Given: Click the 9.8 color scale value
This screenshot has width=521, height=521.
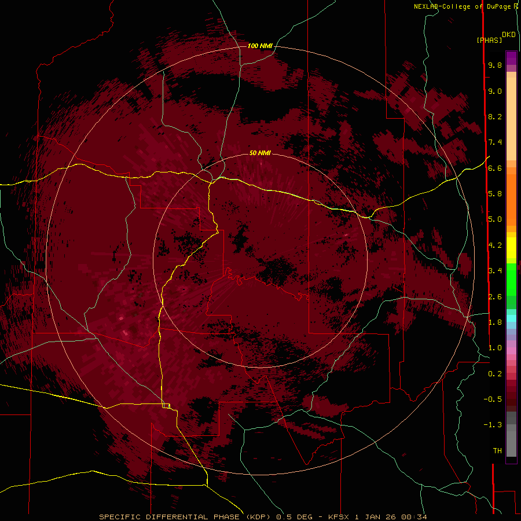Looking at the screenshot, I should click(495, 65).
